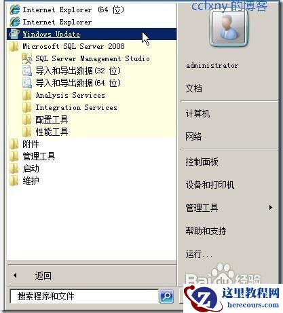This screenshot has height=313, width=283.
Task: Open Internet Explorer (64 位) icon
Action: (x=15, y=10)
